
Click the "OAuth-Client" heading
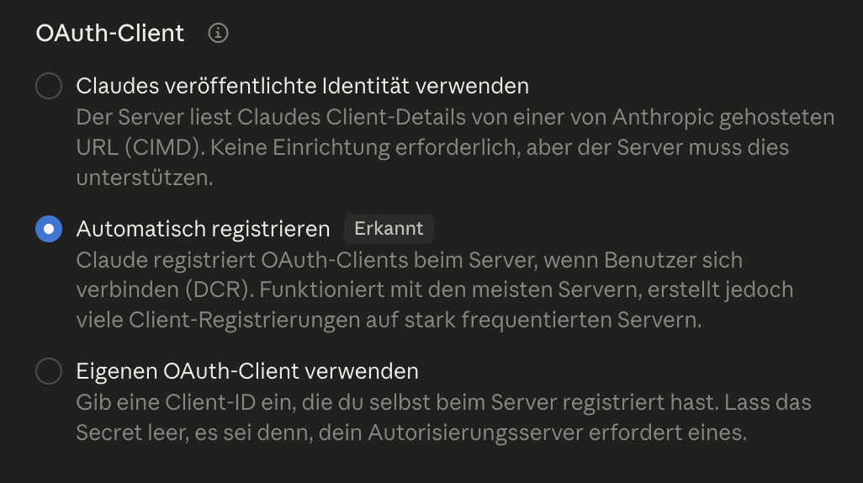(x=110, y=33)
